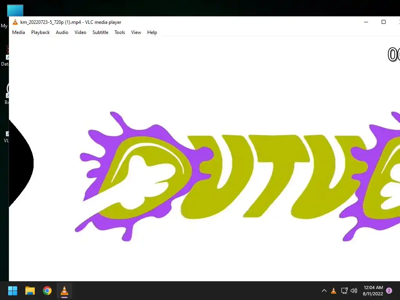Open the View menu
The width and height of the screenshot is (400, 300).
click(136, 32)
